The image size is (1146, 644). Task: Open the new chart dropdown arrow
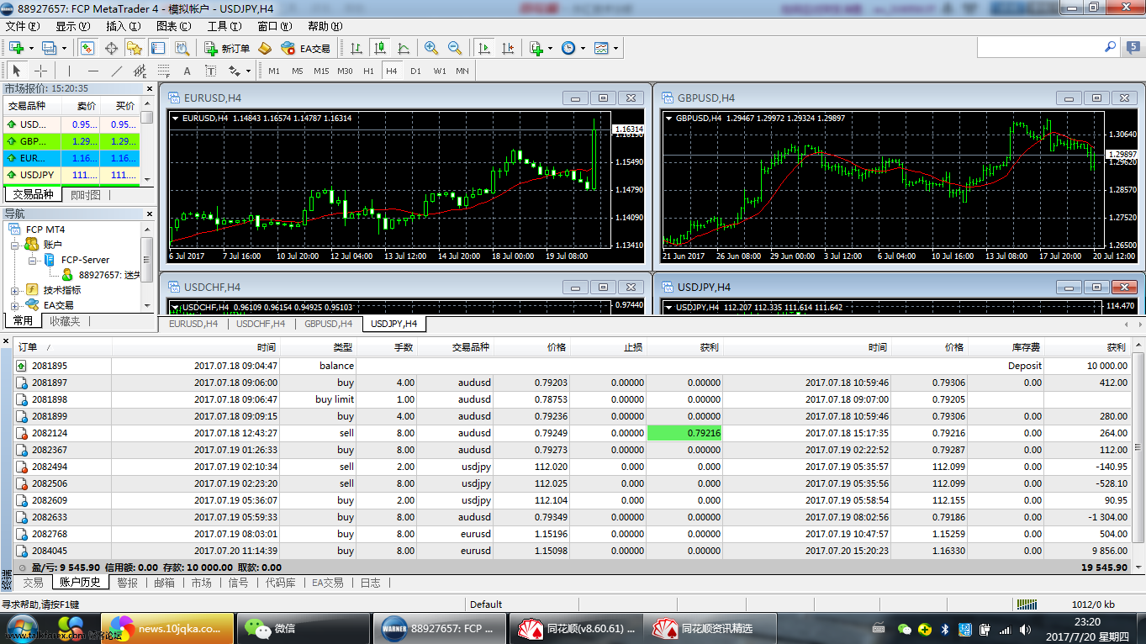click(x=31, y=48)
